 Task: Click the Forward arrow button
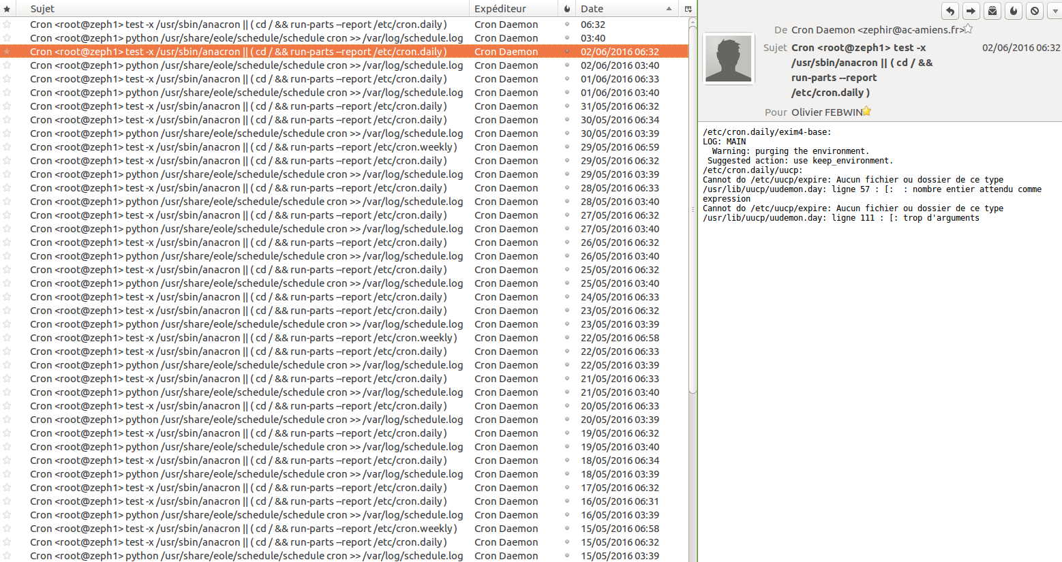tap(971, 11)
